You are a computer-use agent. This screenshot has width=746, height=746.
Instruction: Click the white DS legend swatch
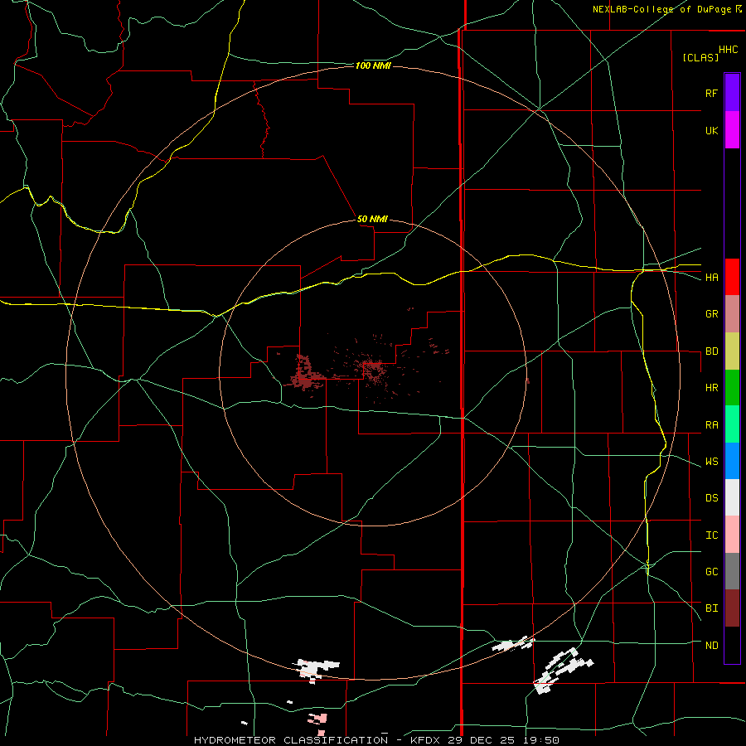pyautogui.click(x=732, y=497)
